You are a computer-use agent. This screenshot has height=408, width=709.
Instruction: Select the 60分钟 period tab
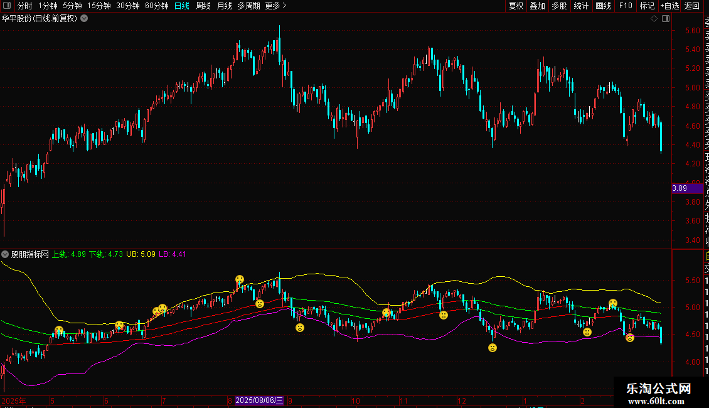[156, 6]
